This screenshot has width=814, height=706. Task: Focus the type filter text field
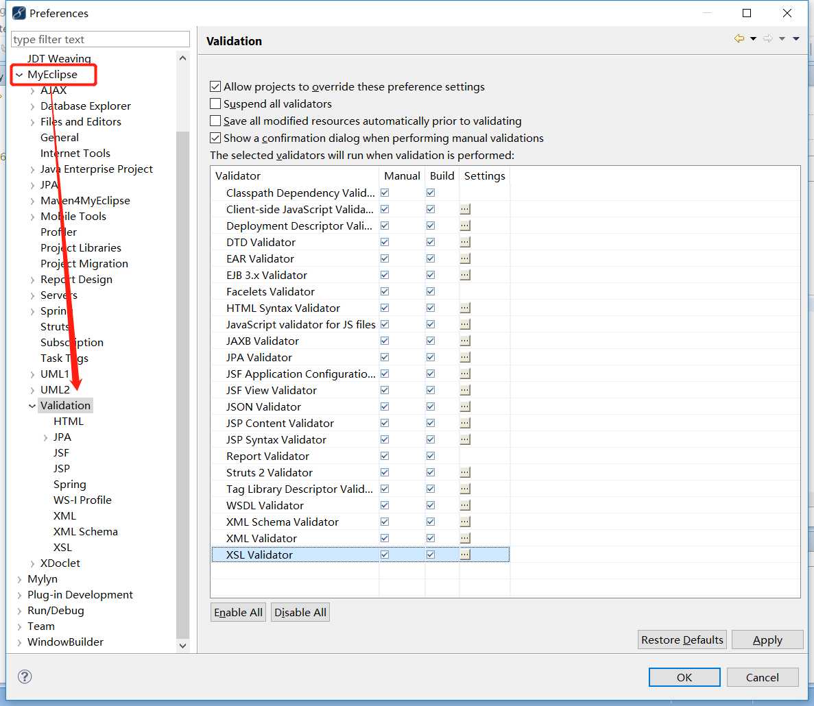pos(100,40)
